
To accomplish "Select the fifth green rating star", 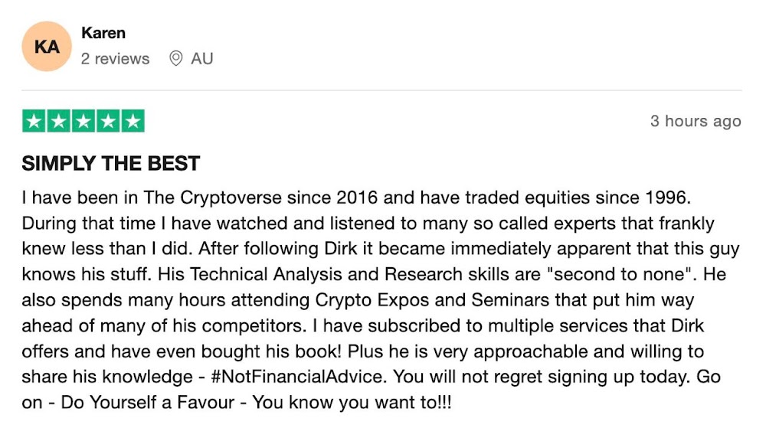I will (133, 121).
